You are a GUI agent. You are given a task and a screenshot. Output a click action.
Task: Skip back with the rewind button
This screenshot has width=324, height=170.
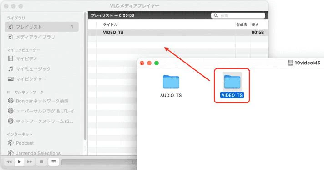click(x=9, y=162)
